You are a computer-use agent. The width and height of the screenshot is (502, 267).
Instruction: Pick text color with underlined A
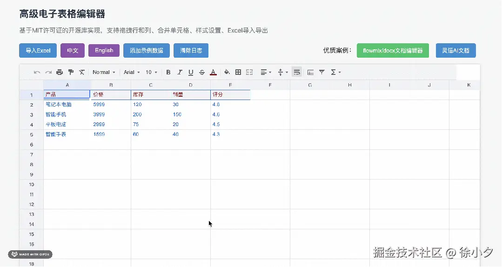213,72
